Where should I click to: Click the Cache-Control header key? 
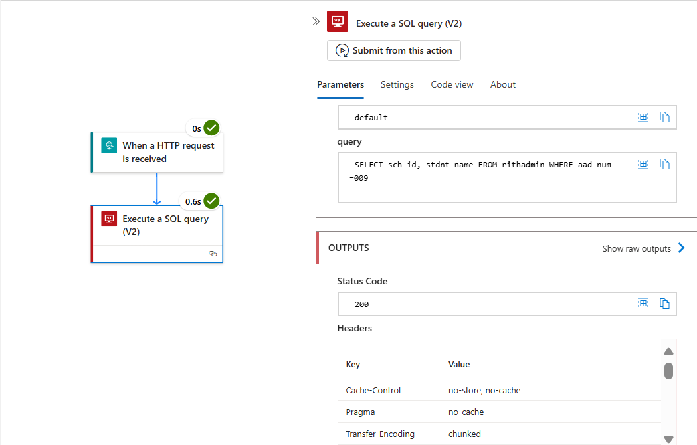[373, 390]
